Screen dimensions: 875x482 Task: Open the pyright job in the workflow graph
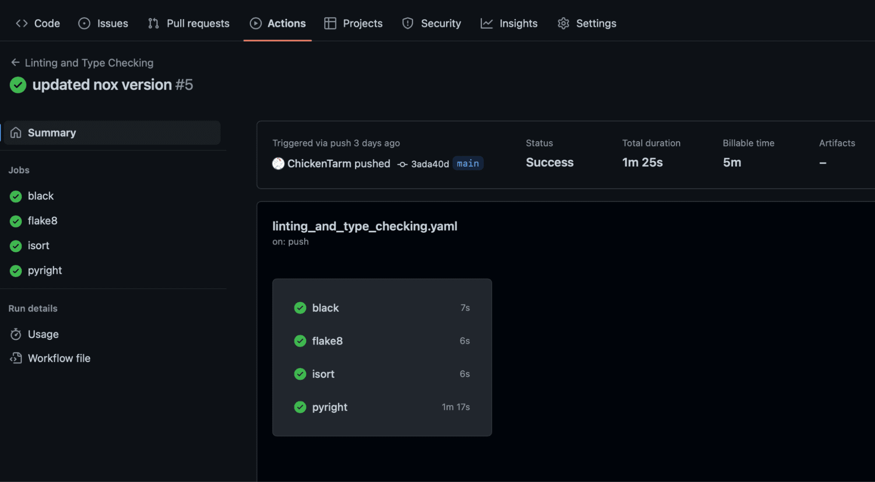pos(382,407)
